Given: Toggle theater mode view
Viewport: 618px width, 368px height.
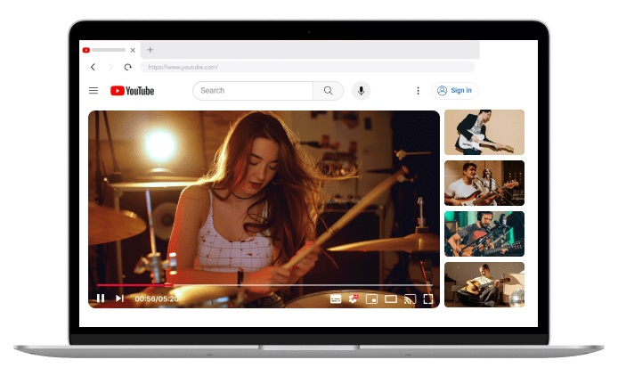Looking at the screenshot, I should tap(391, 298).
